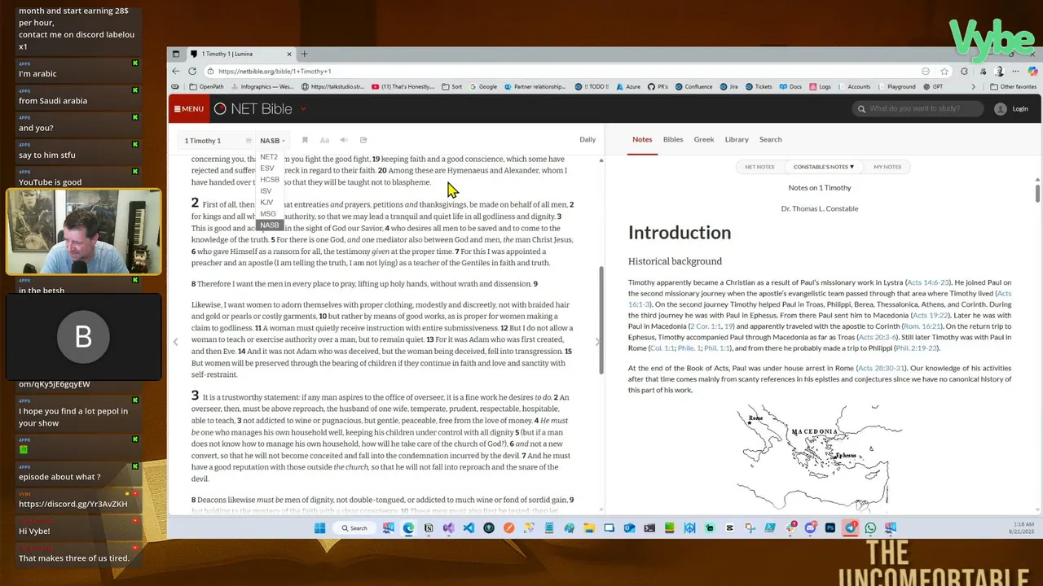The height and width of the screenshot is (586, 1043).
Task: Open the Playground bookmark
Action: 896,86
